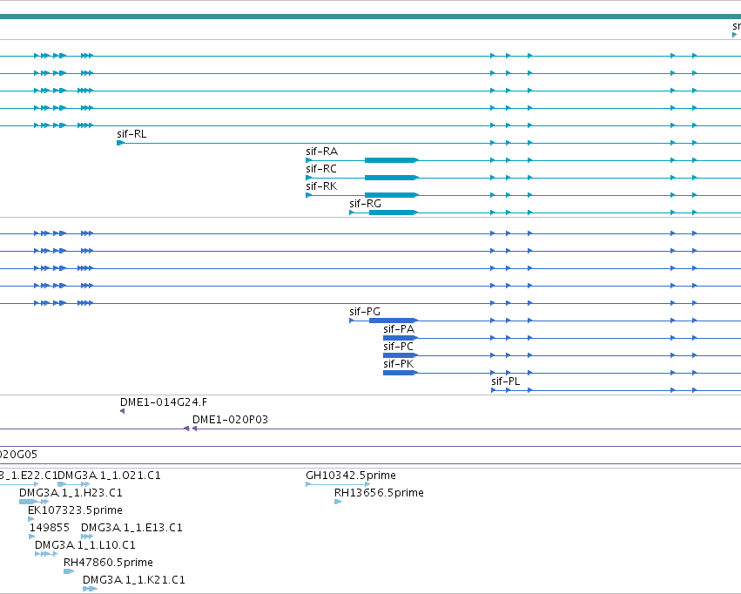Click the 149855 arrow glyph
The width and height of the screenshot is (741, 594).
[32, 537]
